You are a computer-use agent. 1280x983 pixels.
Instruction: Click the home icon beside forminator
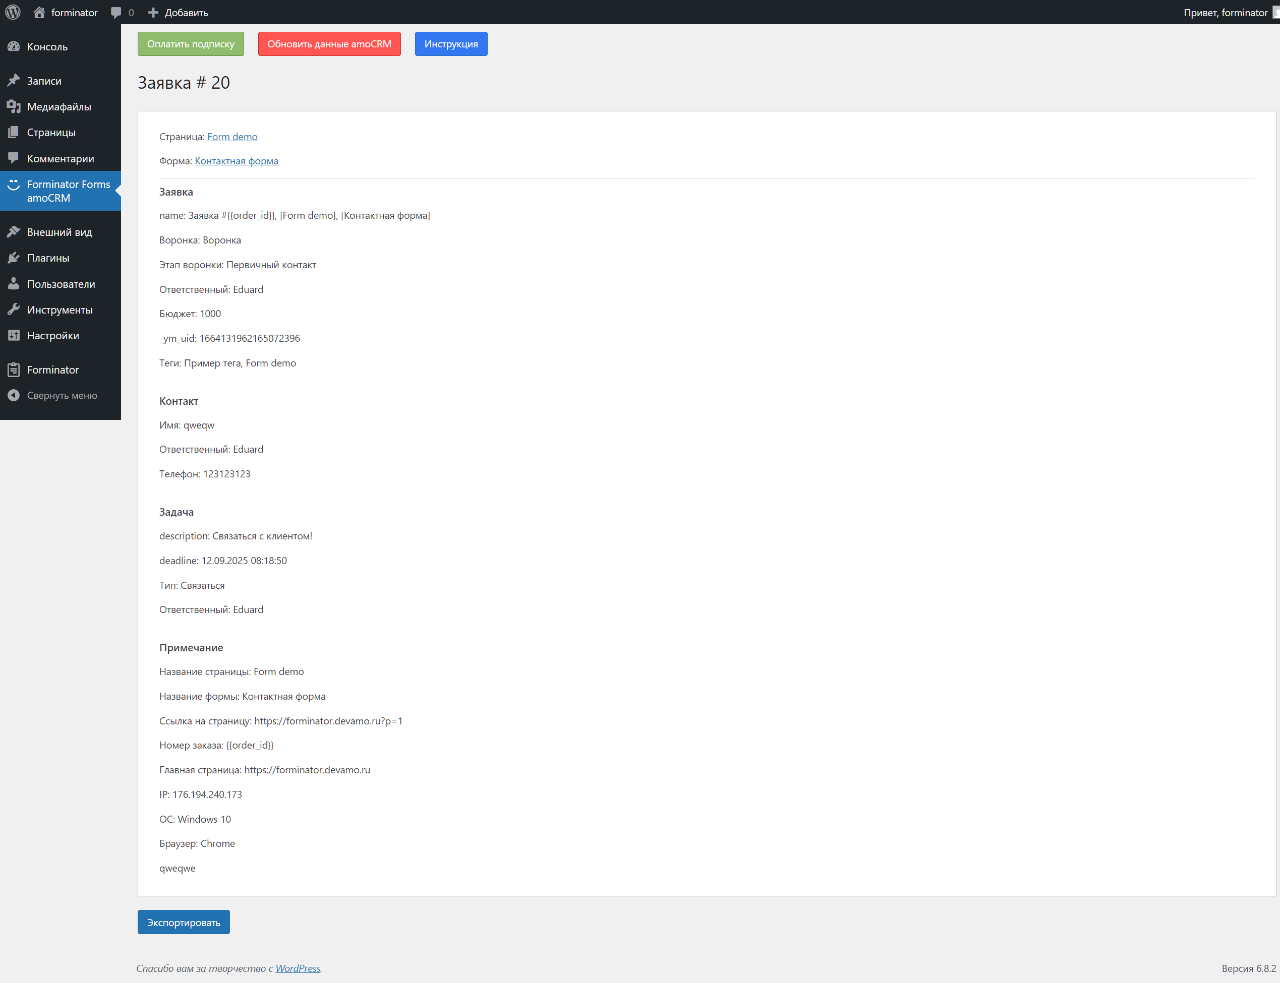tap(39, 12)
